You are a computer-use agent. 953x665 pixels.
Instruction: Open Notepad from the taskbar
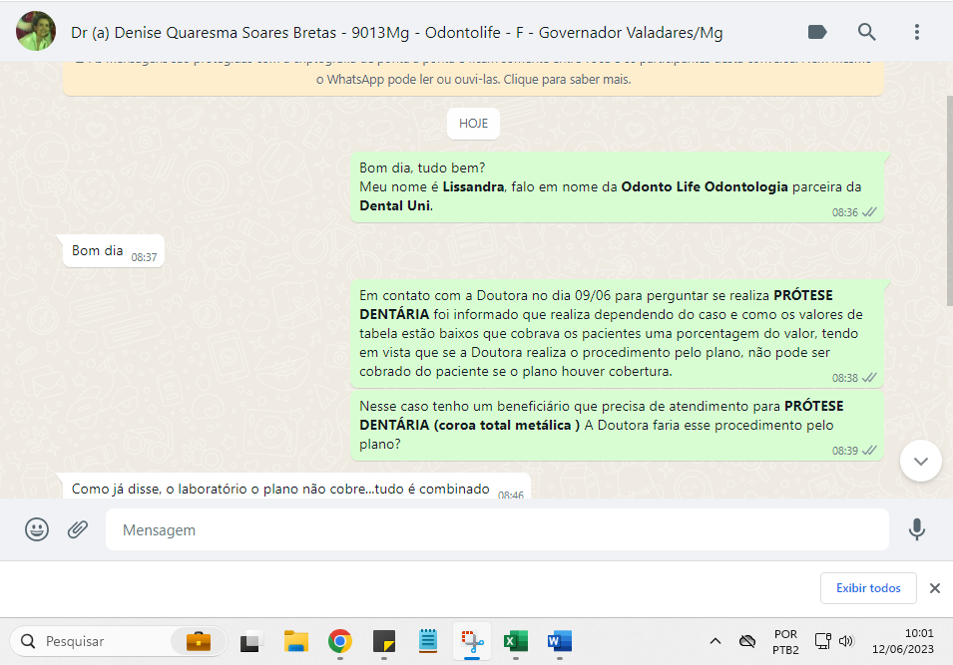[428, 641]
